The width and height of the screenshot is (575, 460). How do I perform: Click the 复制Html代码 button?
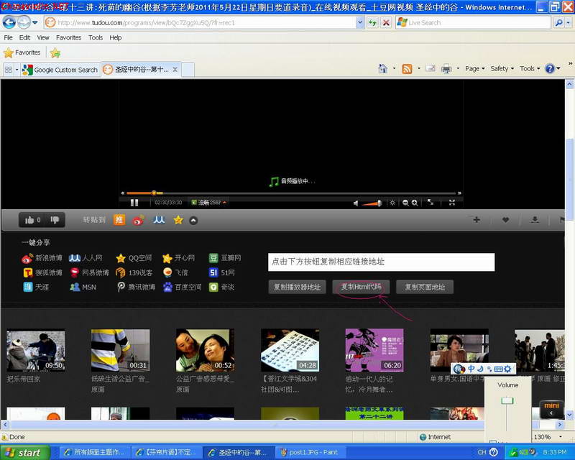[362, 287]
